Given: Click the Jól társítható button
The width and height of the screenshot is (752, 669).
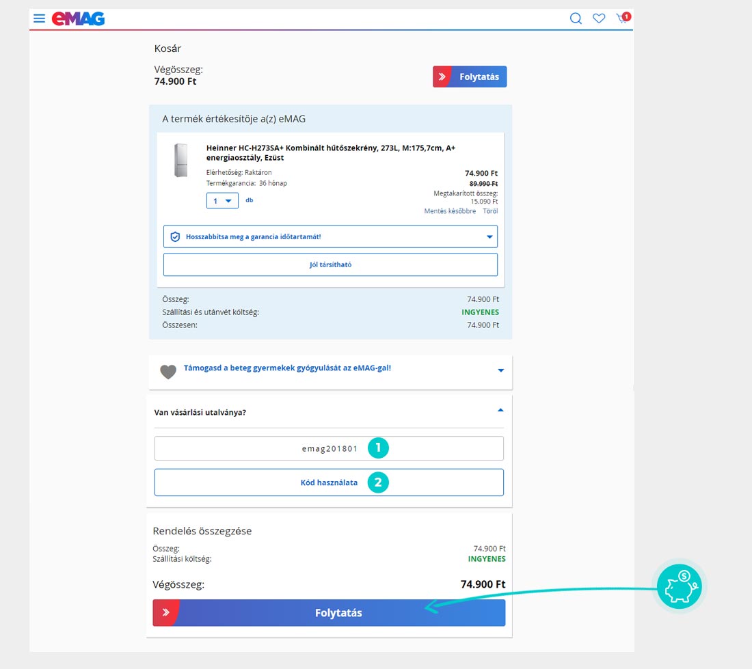Looking at the screenshot, I should [330, 264].
